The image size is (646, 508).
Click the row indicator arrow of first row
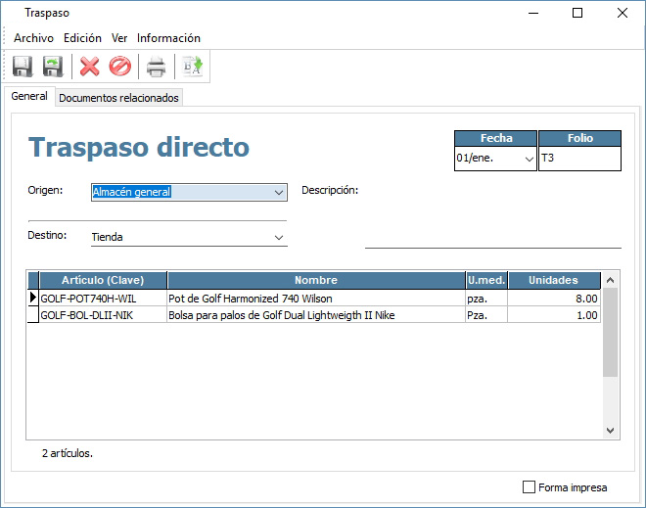[32, 298]
